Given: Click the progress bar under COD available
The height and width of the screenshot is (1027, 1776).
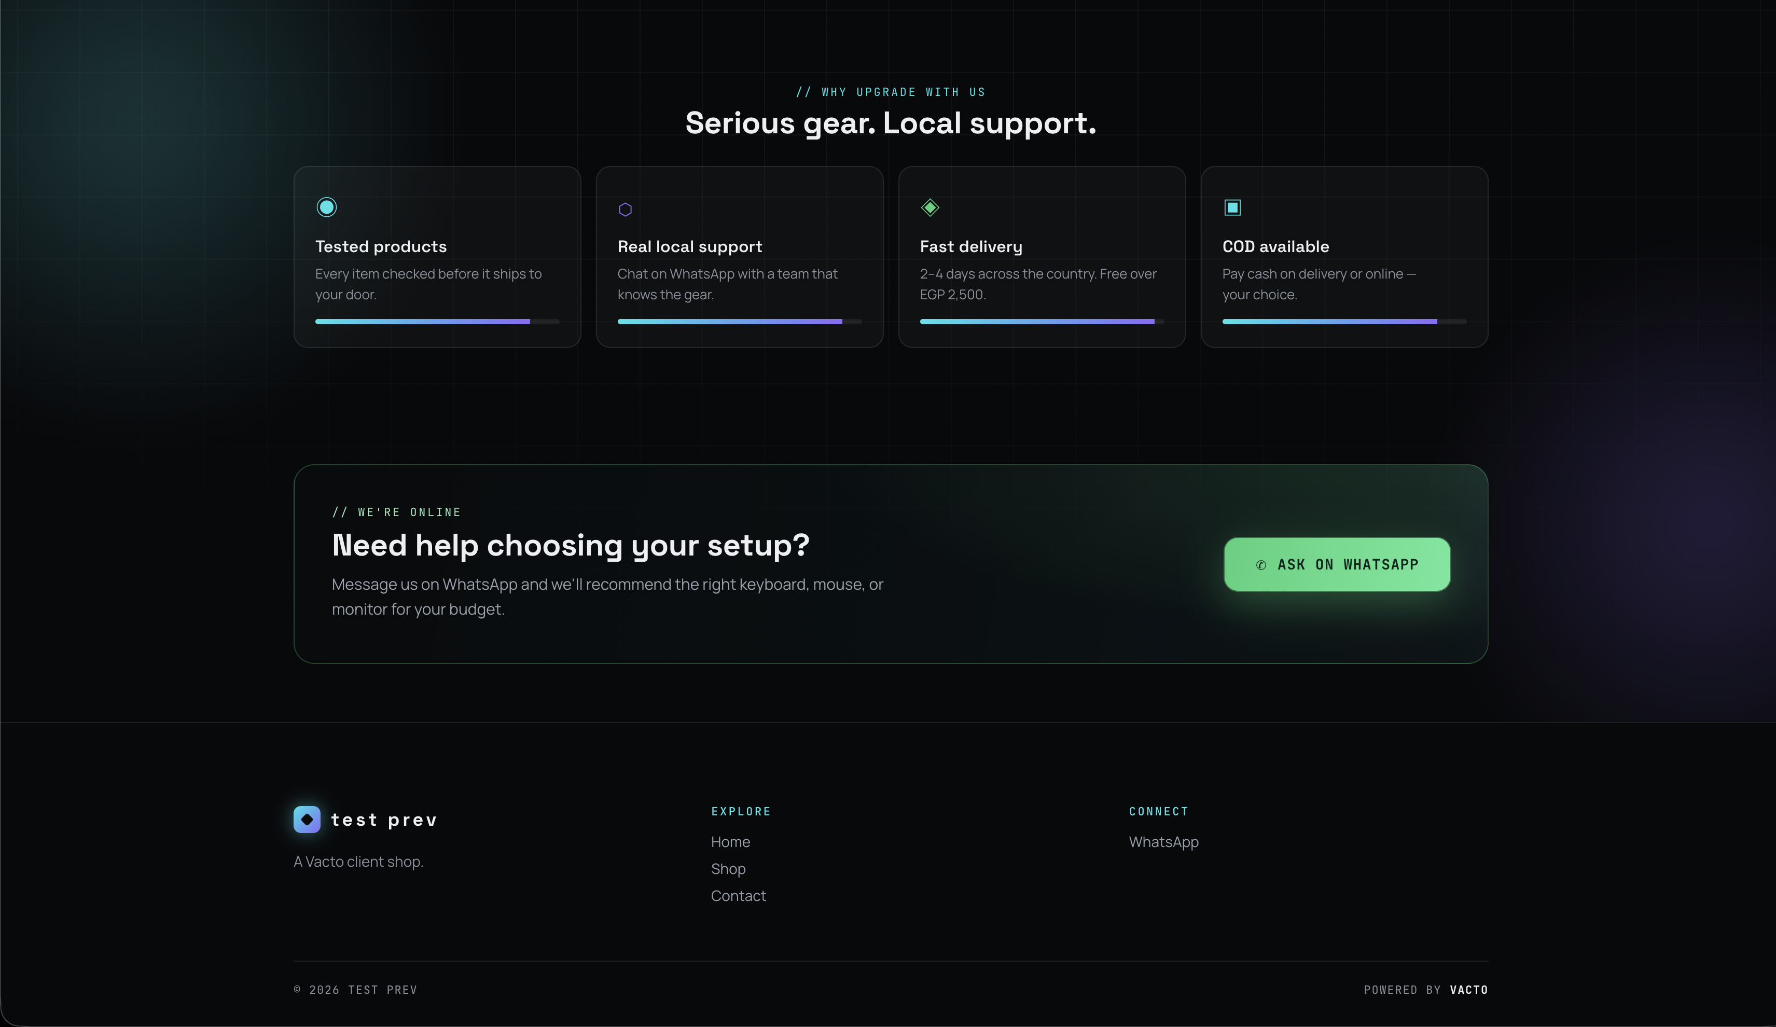Looking at the screenshot, I should (1344, 322).
